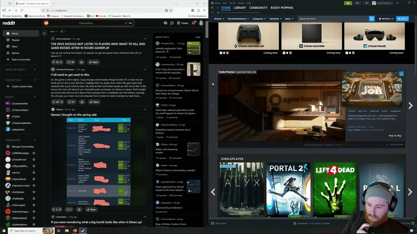Open Steam Hardware dropdown
417x234 pixels.
pyautogui.click(x=275, y=19)
